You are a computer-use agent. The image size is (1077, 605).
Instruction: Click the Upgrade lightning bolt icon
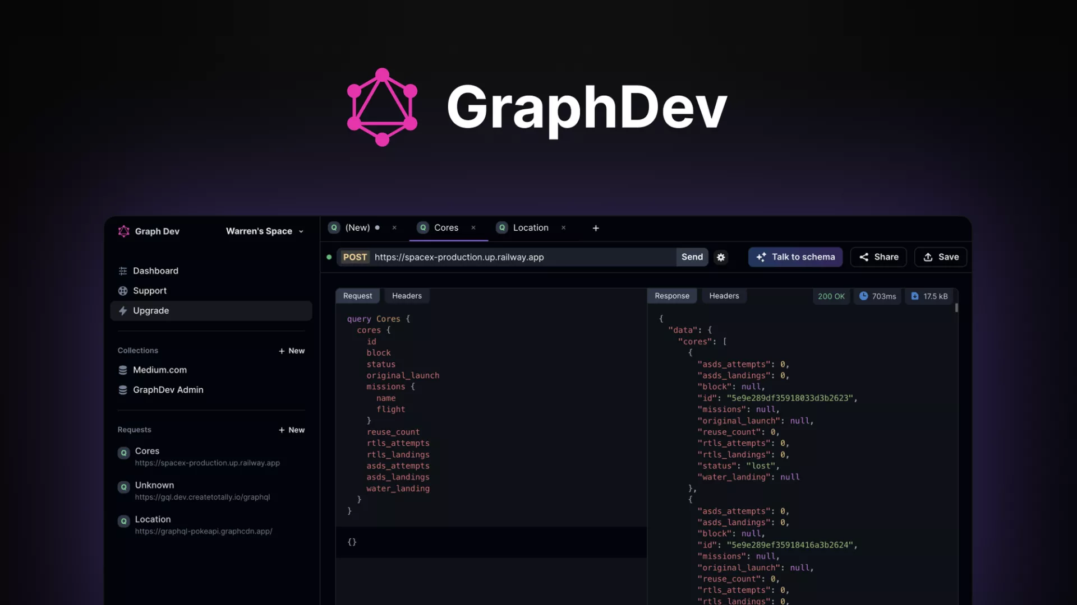123,311
